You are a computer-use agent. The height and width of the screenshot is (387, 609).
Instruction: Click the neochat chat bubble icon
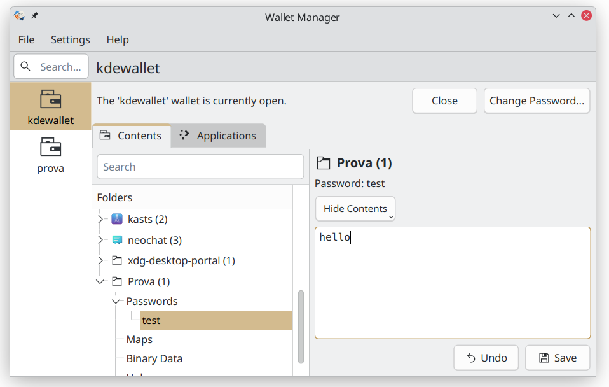tap(117, 240)
